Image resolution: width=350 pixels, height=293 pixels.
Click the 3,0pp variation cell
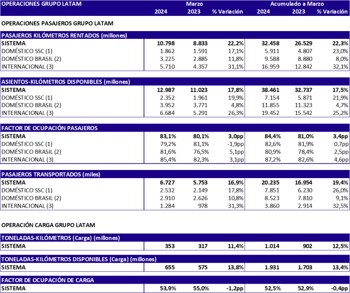[x=236, y=136]
